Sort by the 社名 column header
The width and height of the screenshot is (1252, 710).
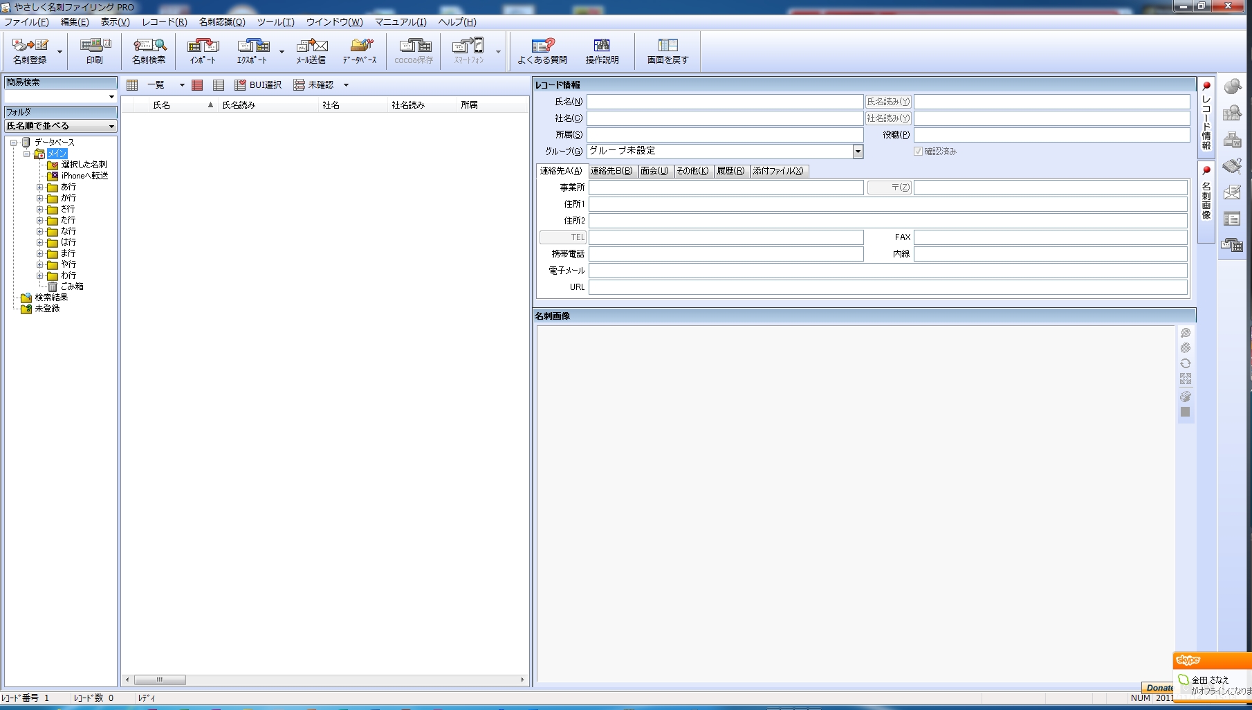tap(352, 105)
